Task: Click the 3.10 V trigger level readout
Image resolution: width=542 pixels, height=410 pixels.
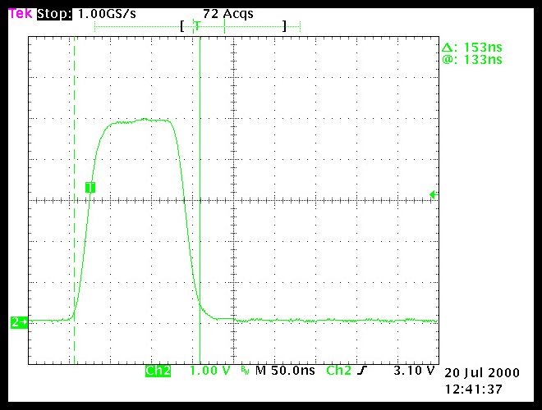Action: click(414, 371)
